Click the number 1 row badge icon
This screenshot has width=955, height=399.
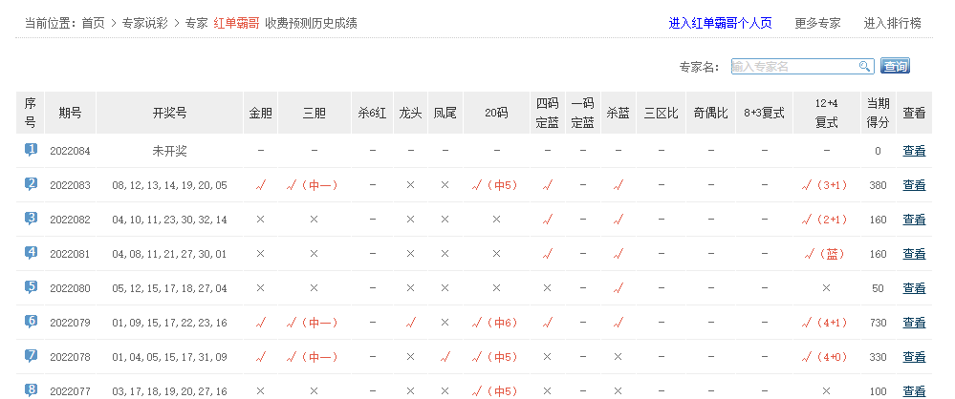point(31,150)
